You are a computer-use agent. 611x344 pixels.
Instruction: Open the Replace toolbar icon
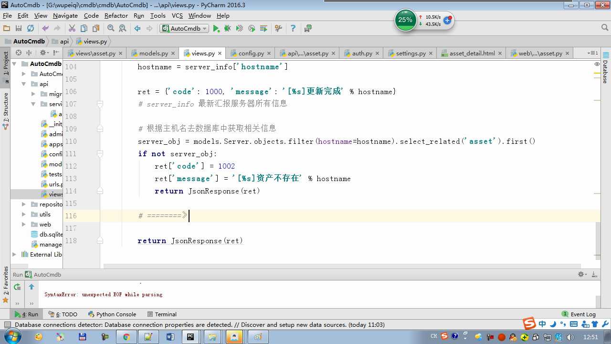click(123, 28)
